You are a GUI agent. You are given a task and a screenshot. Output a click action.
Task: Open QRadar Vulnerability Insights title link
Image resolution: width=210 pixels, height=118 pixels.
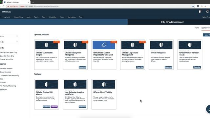pos(44,54)
